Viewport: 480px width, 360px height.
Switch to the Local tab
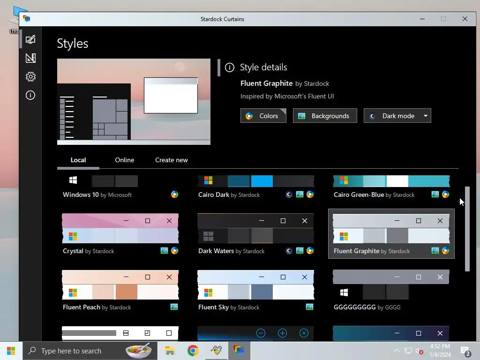click(x=78, y=160)
